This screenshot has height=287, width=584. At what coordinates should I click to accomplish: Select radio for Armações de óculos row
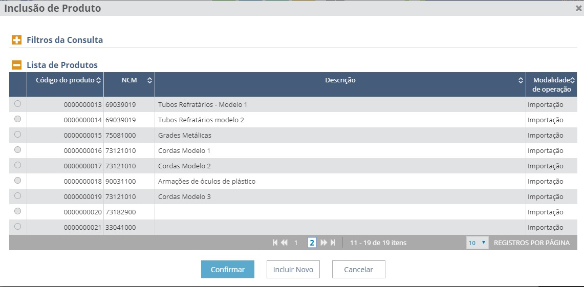pyautogui.click(x=17, y=180)
